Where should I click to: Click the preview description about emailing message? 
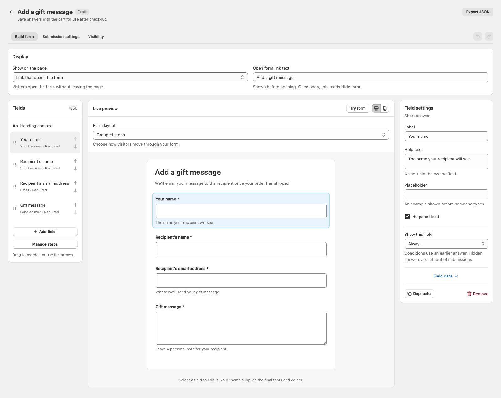(x=223, y=183)
